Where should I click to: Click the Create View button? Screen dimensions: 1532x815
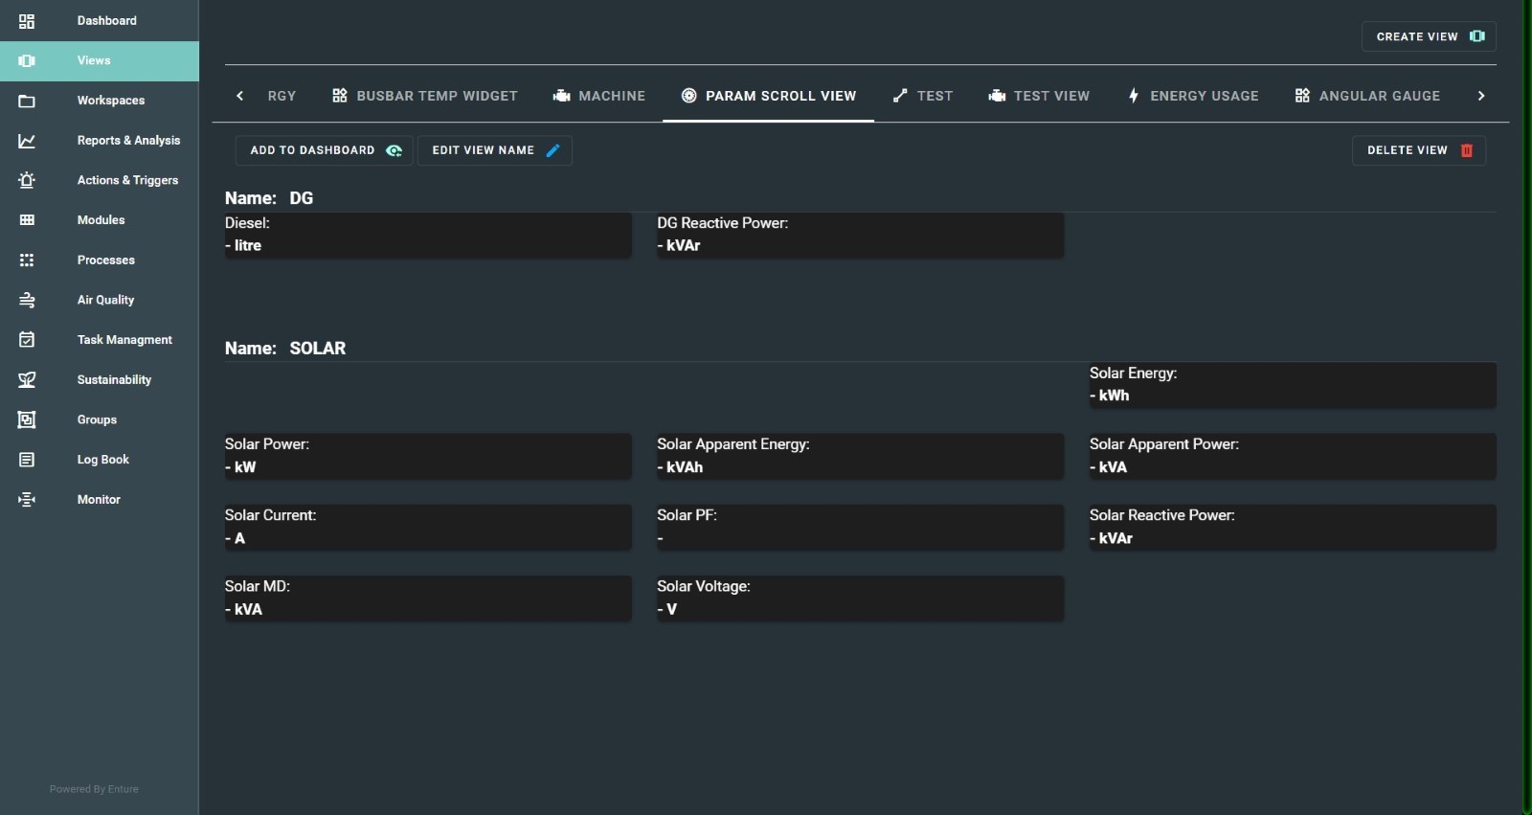coord(1429,36)
